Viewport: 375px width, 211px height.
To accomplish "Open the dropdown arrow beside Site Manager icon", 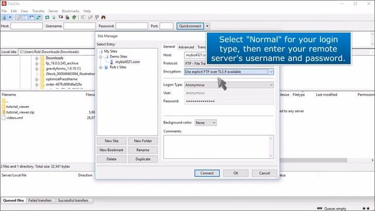I will [10, 17].
